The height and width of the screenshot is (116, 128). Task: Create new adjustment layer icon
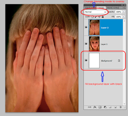tap(105, 107)
